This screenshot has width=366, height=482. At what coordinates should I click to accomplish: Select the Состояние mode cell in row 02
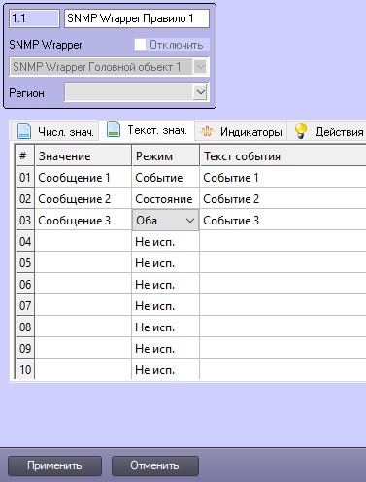tap(165, 199)
